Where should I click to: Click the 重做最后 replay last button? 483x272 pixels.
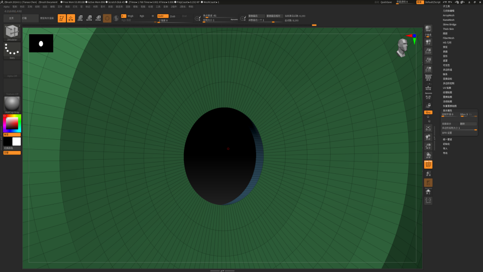point(256,16)
